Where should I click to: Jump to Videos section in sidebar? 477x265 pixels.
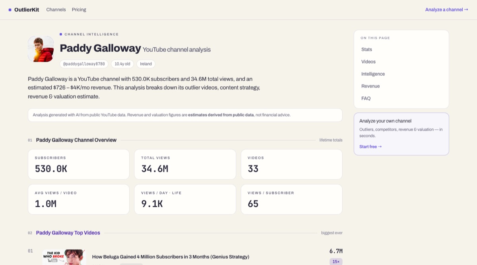coord(368,62)
